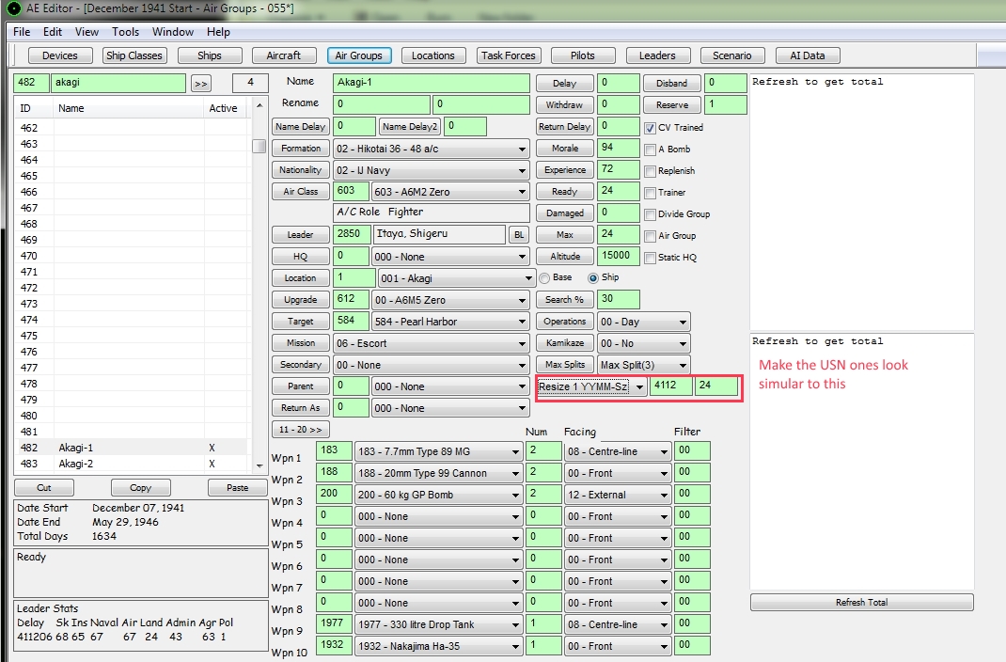Switch to the Locations editor
Image resolution: width=1006 pixels, height=662 pixels.
(433, 55)
